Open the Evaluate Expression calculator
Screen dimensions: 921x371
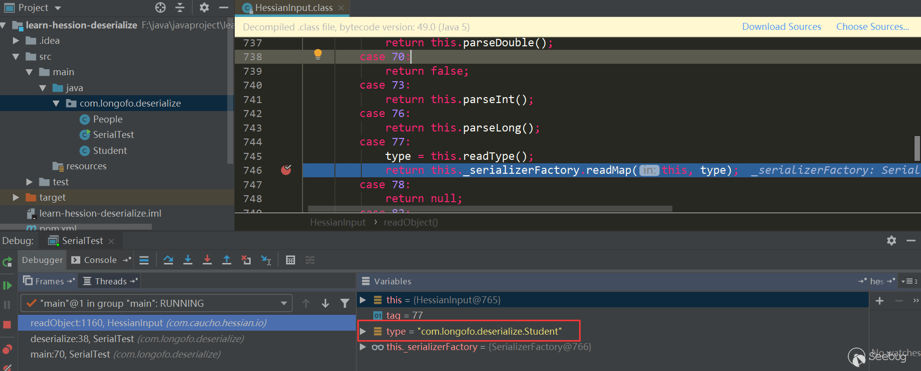[x=291, y=260]
